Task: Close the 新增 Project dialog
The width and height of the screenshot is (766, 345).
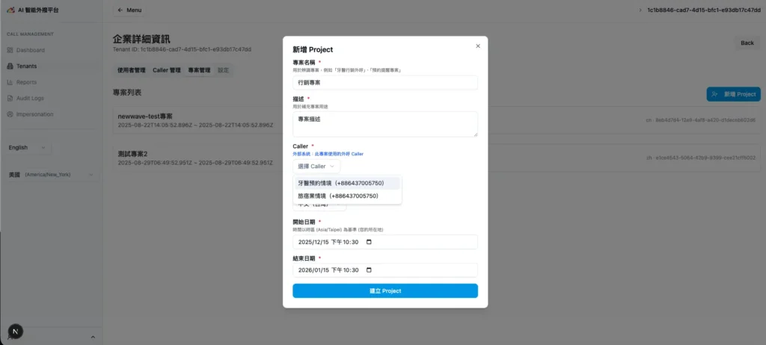Action: pos(478,46)
